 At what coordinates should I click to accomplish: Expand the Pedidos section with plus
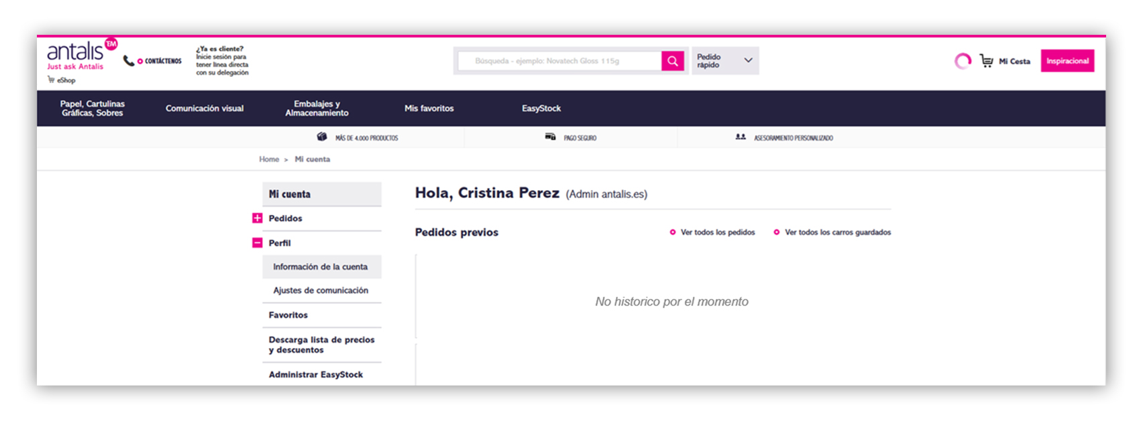pos(257,218)
